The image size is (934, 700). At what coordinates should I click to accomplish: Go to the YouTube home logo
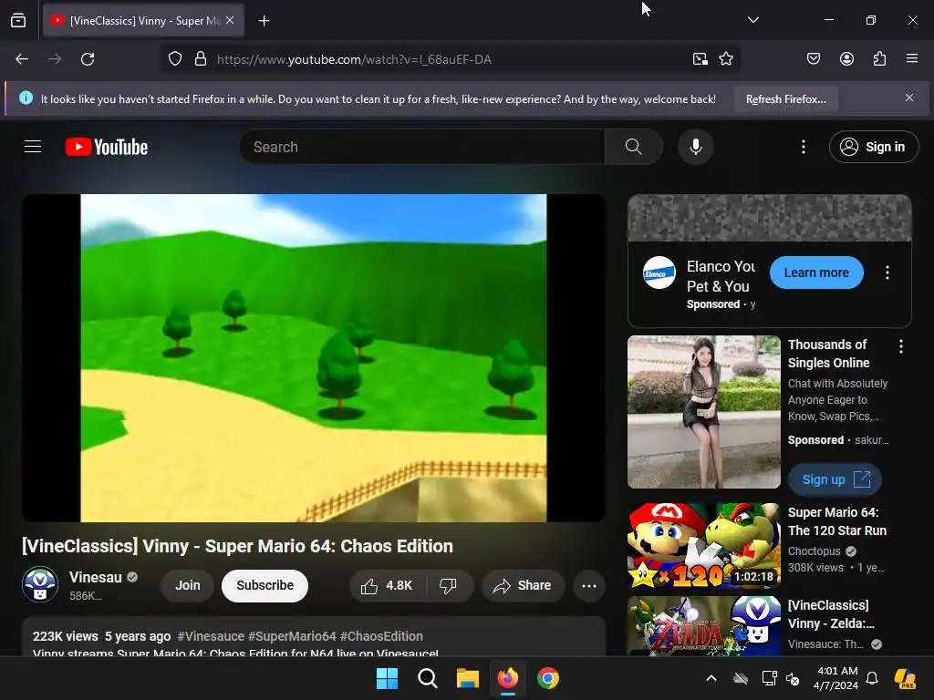coord(107,147)
